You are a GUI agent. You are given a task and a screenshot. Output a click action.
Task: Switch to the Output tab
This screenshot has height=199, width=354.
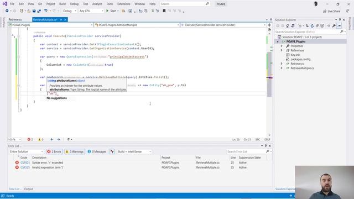(28, 189)
